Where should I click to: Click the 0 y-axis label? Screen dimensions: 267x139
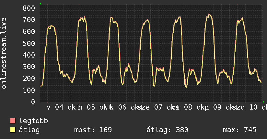[x=33, y=102]
